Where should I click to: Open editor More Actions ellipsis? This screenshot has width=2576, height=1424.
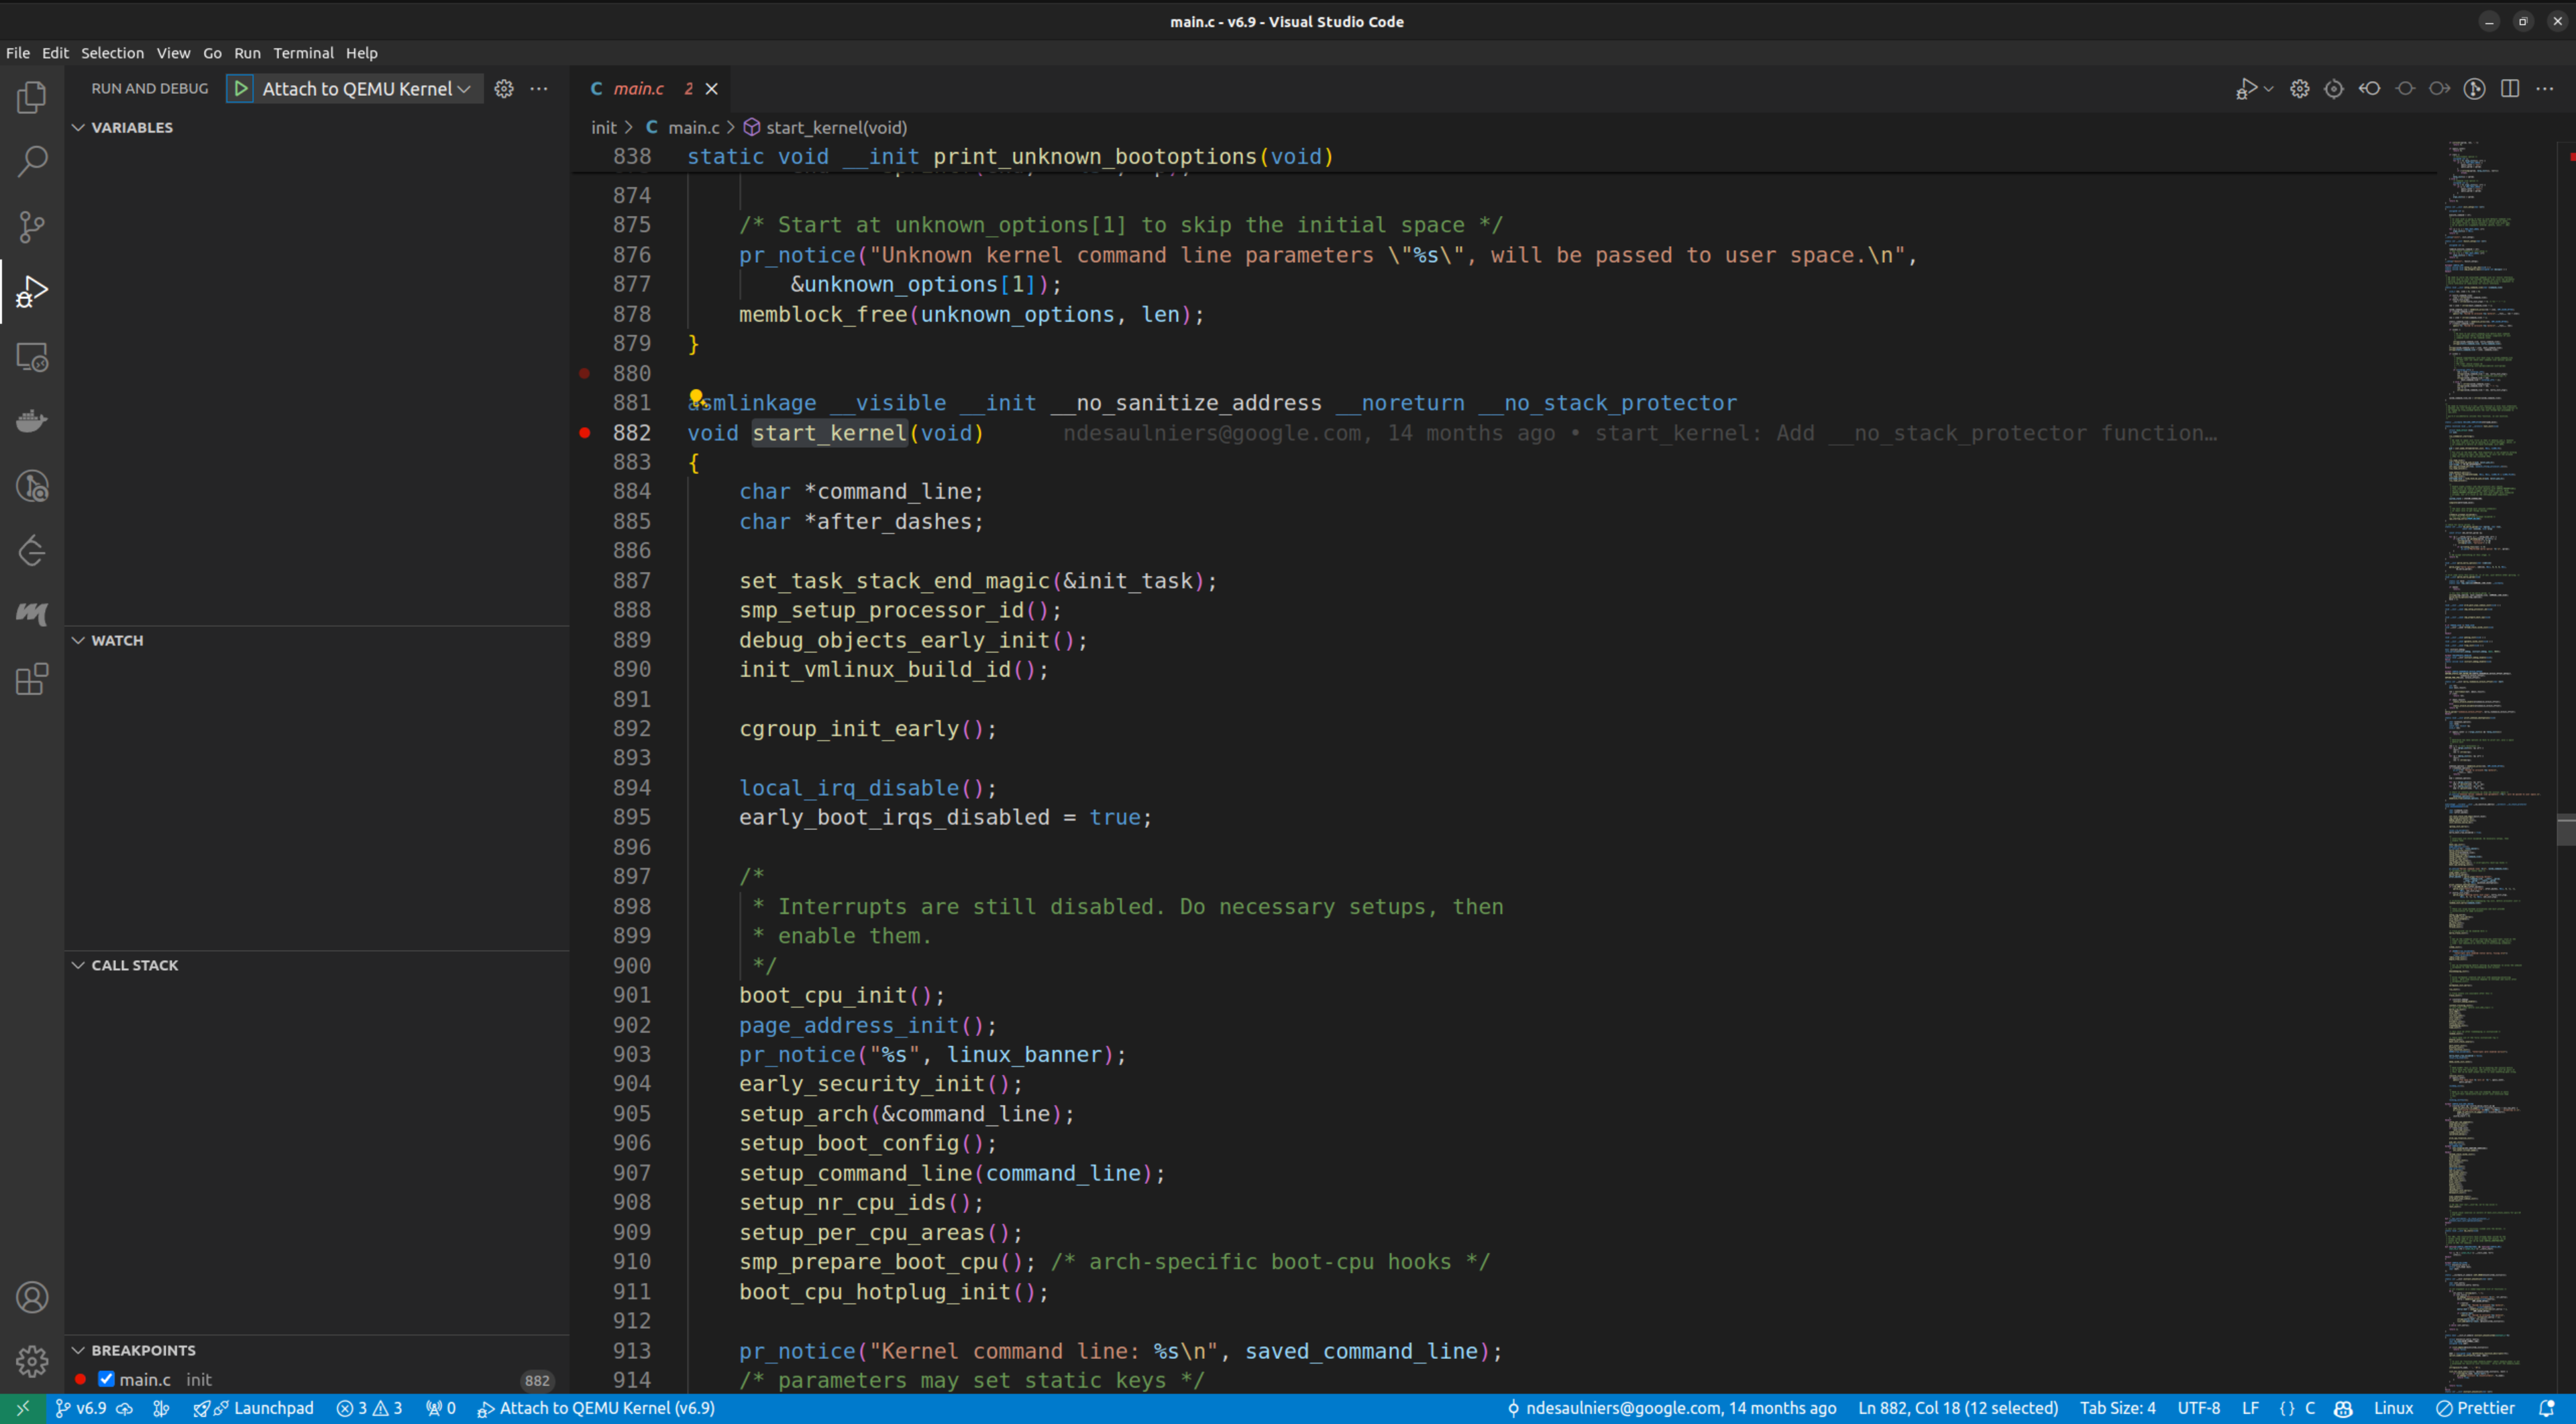[x=2545, y=89]
